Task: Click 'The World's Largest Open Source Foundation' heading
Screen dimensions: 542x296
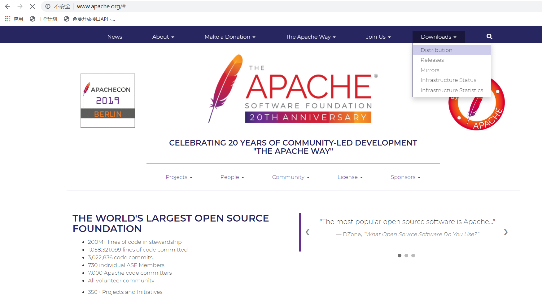Action: 171,223
